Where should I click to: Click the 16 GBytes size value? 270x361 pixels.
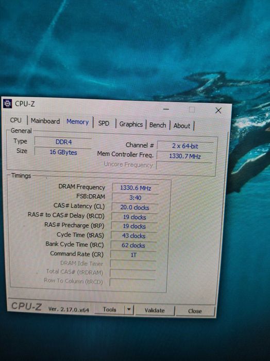(63, 152)
